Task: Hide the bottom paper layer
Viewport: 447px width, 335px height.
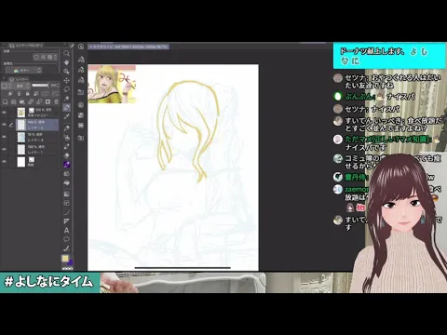Action: point(4,162)
